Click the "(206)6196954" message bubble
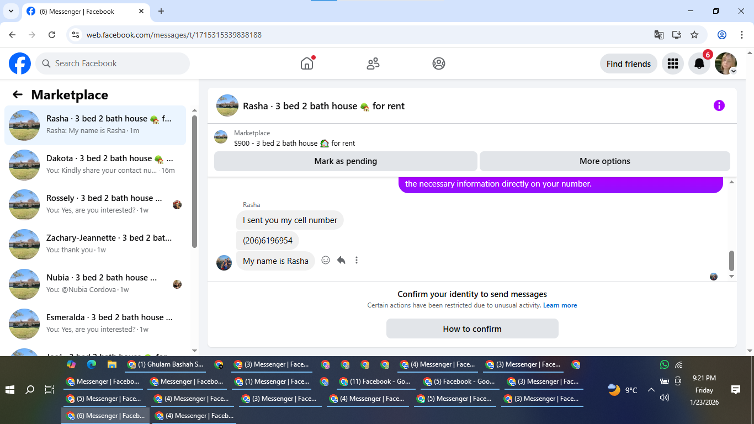 coord(268,240)
